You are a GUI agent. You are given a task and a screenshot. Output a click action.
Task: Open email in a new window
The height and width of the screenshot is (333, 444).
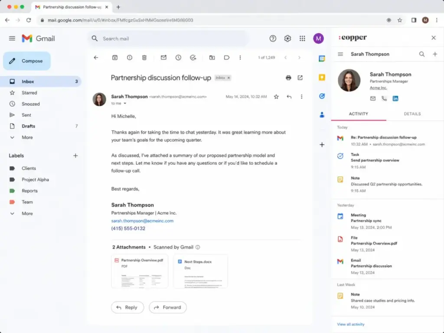[x=300, y=78]
